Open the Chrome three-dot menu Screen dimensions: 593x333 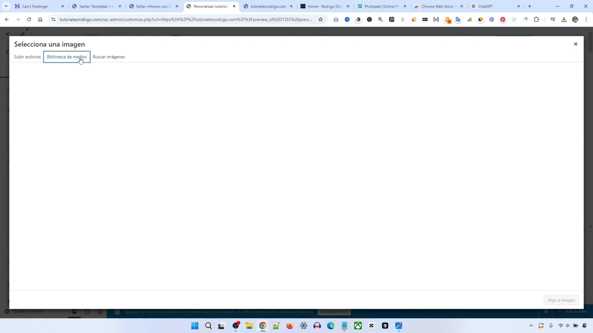point(586,20)
